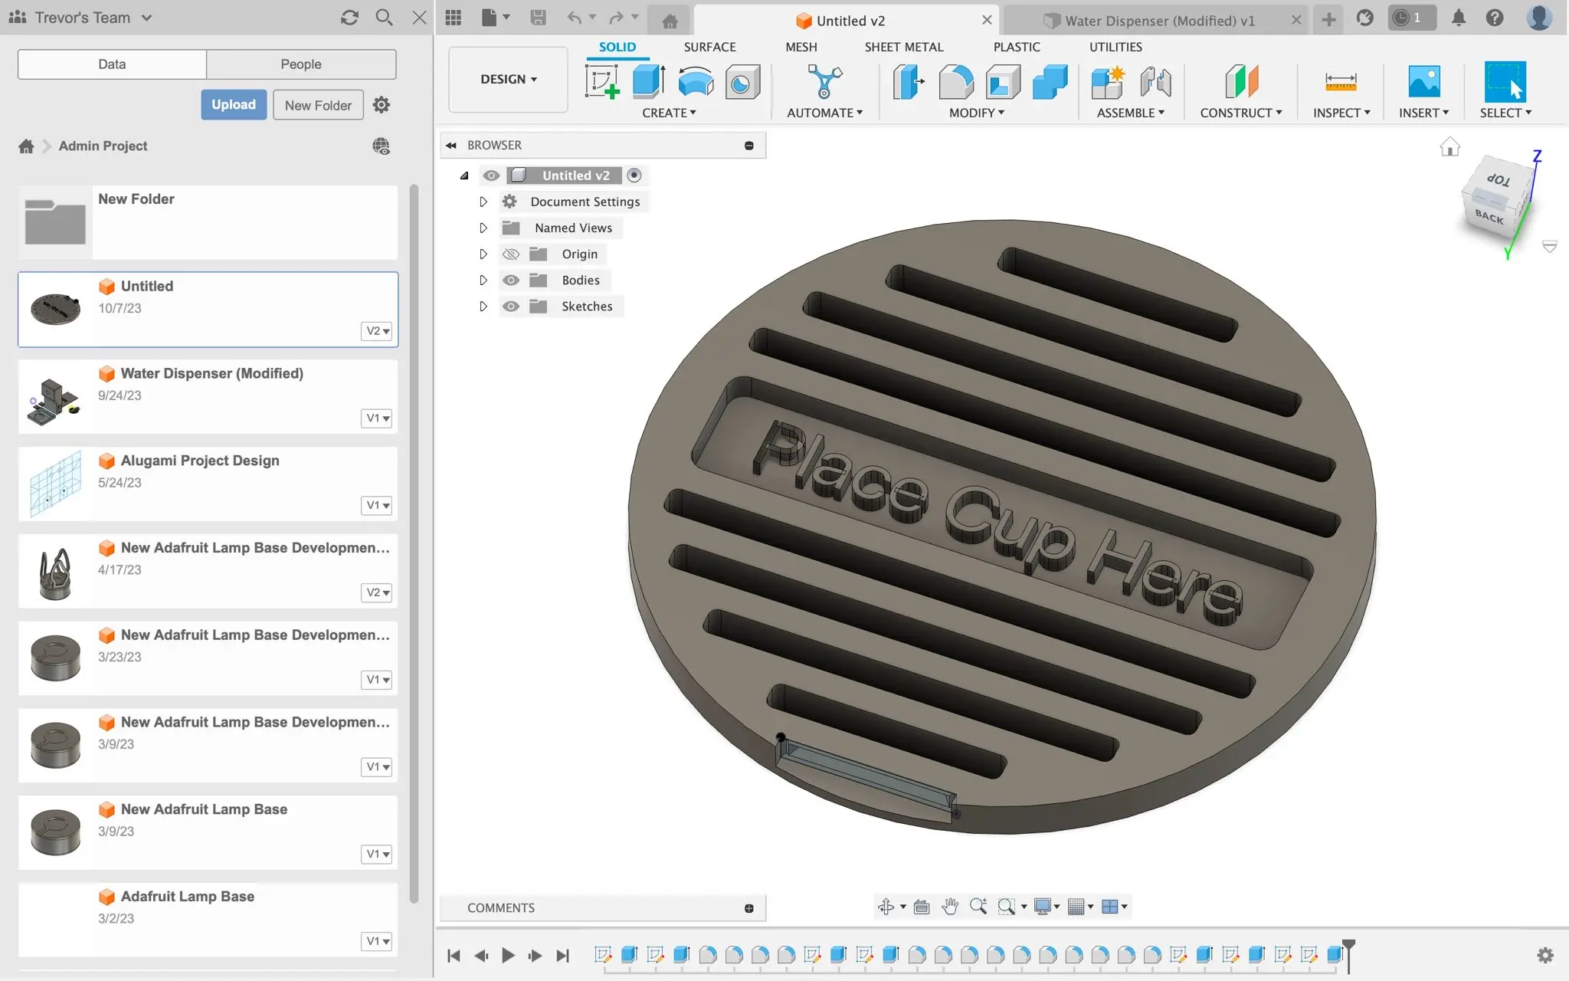Screen dimensions: 1569x981
Task: Open the Revolve tool
Action: (694, 83)
